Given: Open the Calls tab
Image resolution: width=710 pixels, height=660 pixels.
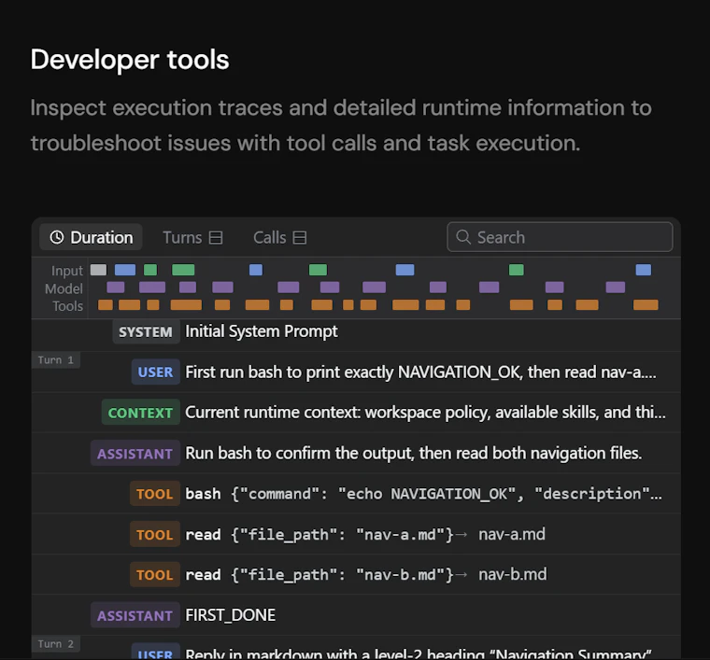Looking at the screenshot, I should click(x=280, y=237).
